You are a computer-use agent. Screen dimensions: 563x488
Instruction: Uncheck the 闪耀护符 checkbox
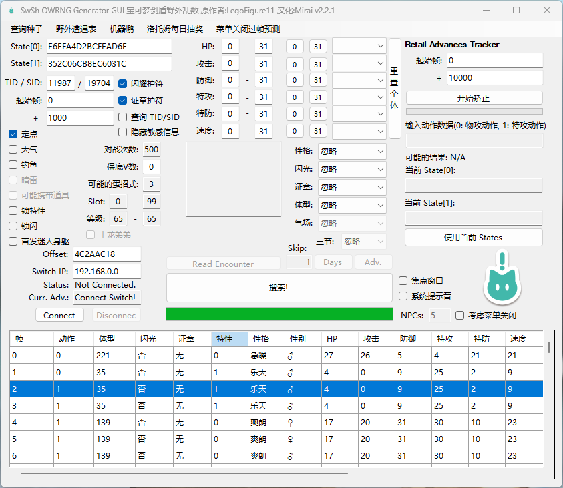pos(123,84)
